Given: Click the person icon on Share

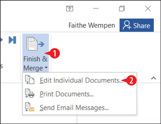Looking at the screenshot, I should (127, 25).
